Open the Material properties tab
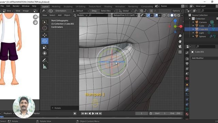The height and width of the screenshot is (123, 218). [187, 114]
